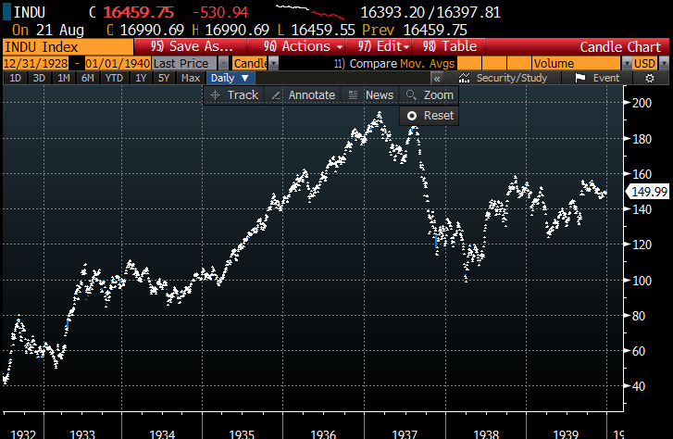Open the Security/Study panel

(x=506, y=79)
